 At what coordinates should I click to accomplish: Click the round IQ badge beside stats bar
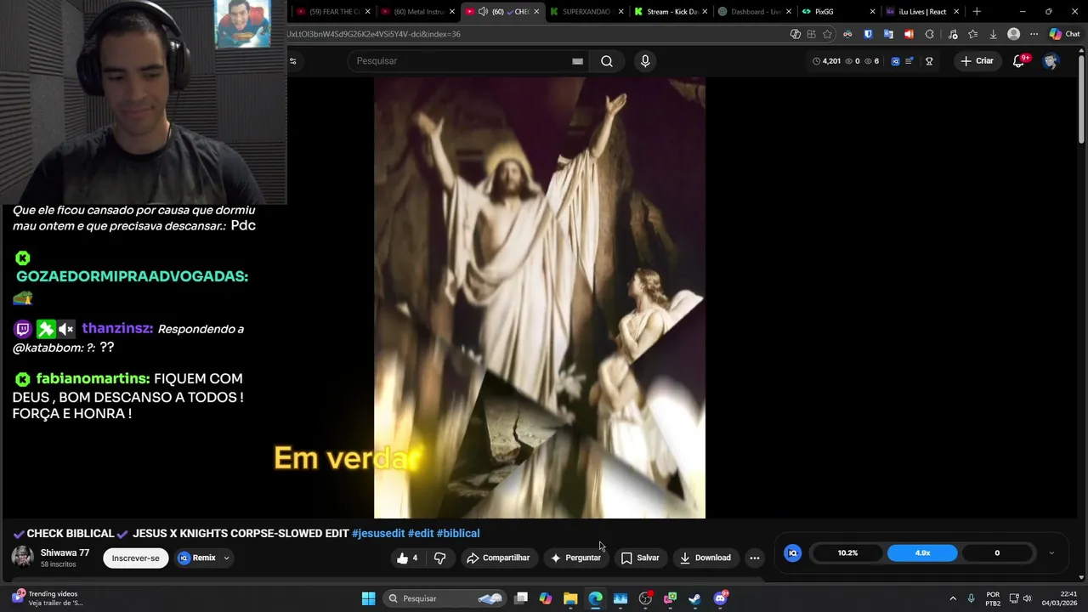click(792, 553)
